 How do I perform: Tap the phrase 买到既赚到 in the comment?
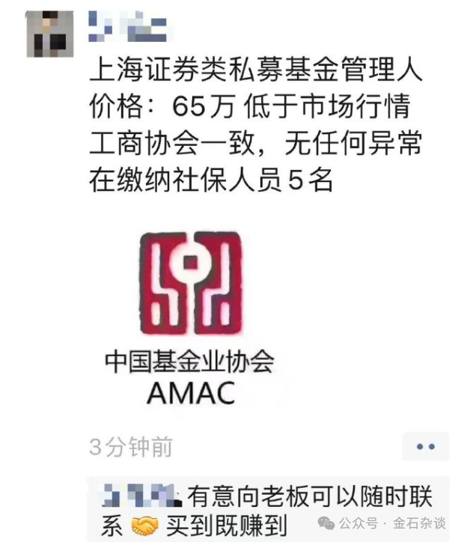pyautogui.click(x=227, y=526)
